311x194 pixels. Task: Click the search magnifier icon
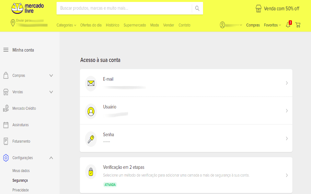click(197, 8)
